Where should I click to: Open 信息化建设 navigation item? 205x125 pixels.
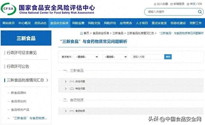pyautogui.click(x=178, y=23)
